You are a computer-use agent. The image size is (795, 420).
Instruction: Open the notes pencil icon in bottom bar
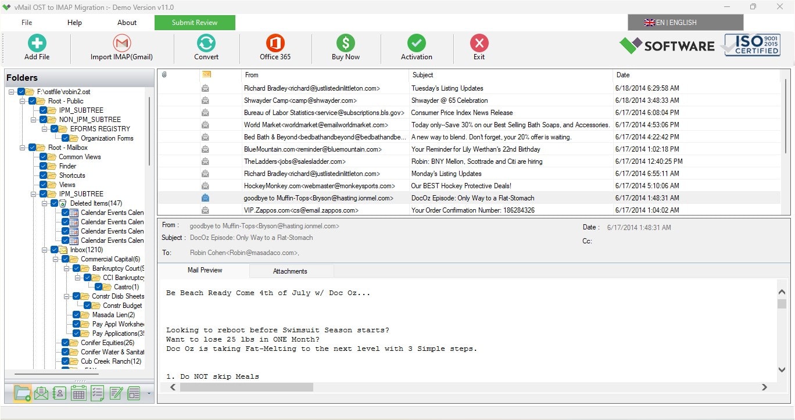pyautogui.click(x=116, y=393)
